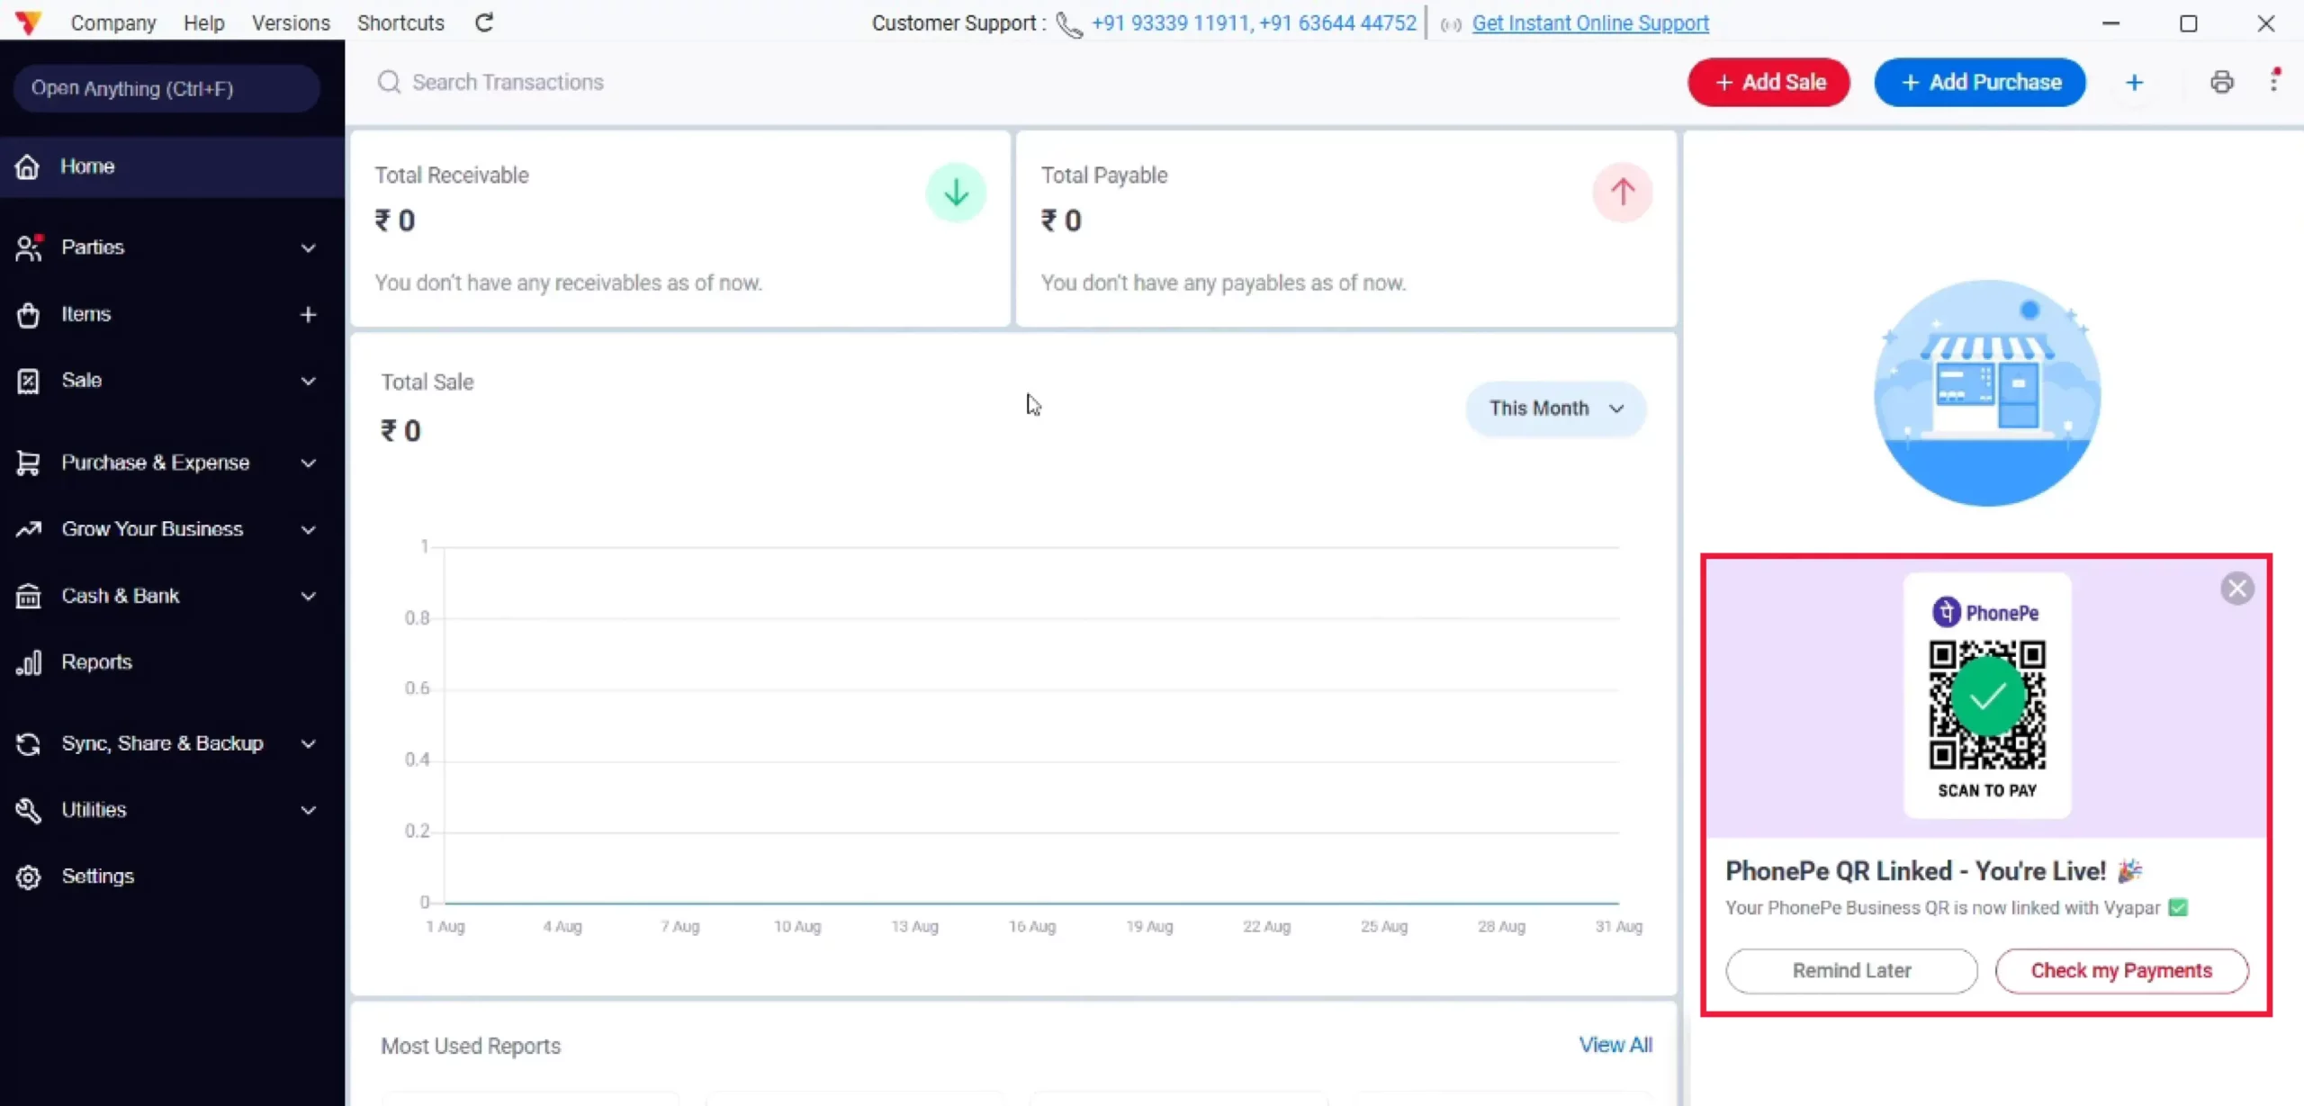Open the Versions menu

pyautogui.click(x=291, y=22)
